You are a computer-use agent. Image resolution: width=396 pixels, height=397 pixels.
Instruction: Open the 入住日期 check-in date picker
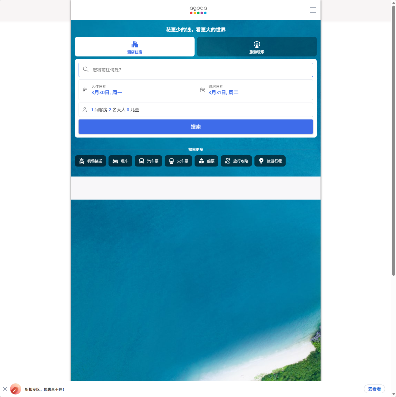point(137,90)
